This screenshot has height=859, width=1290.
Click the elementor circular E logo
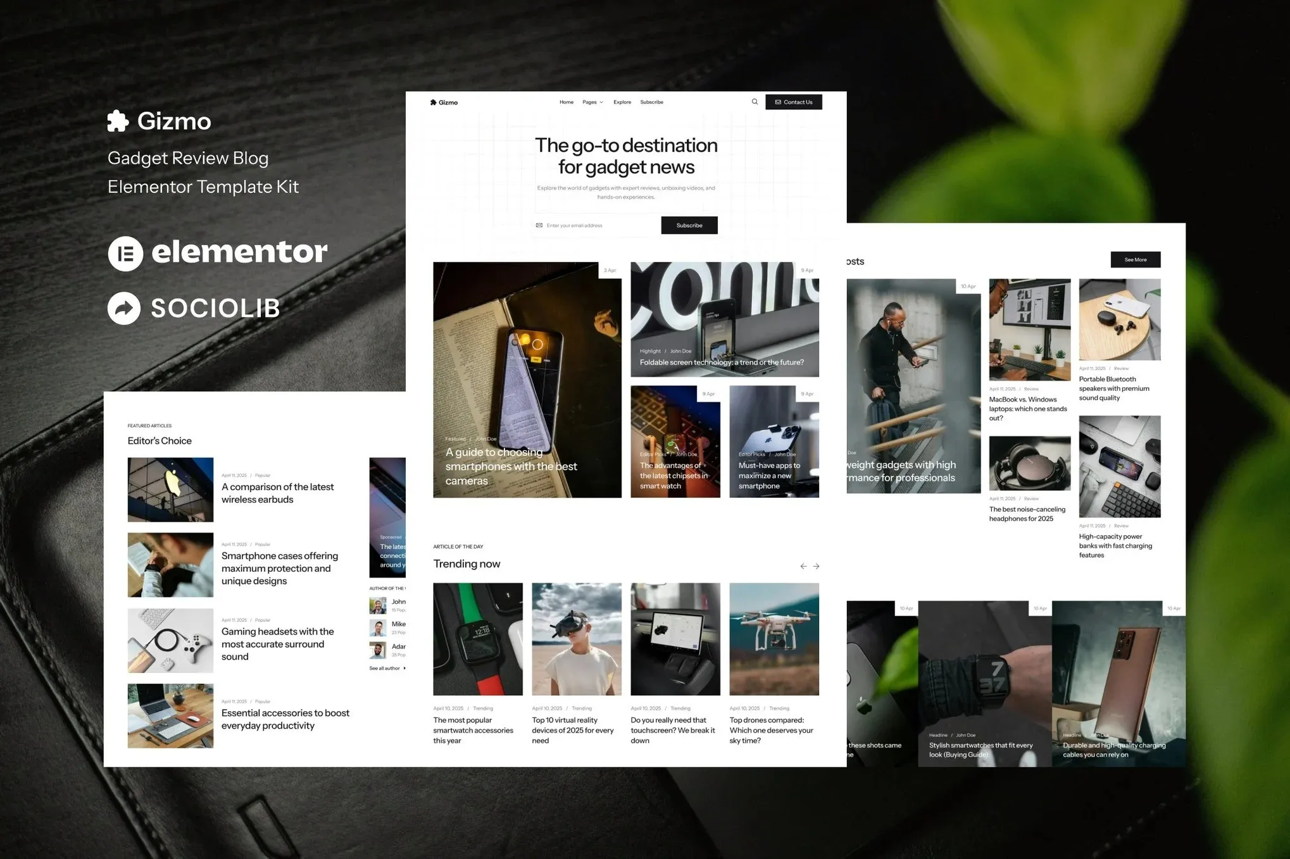[x=125, y=254]
